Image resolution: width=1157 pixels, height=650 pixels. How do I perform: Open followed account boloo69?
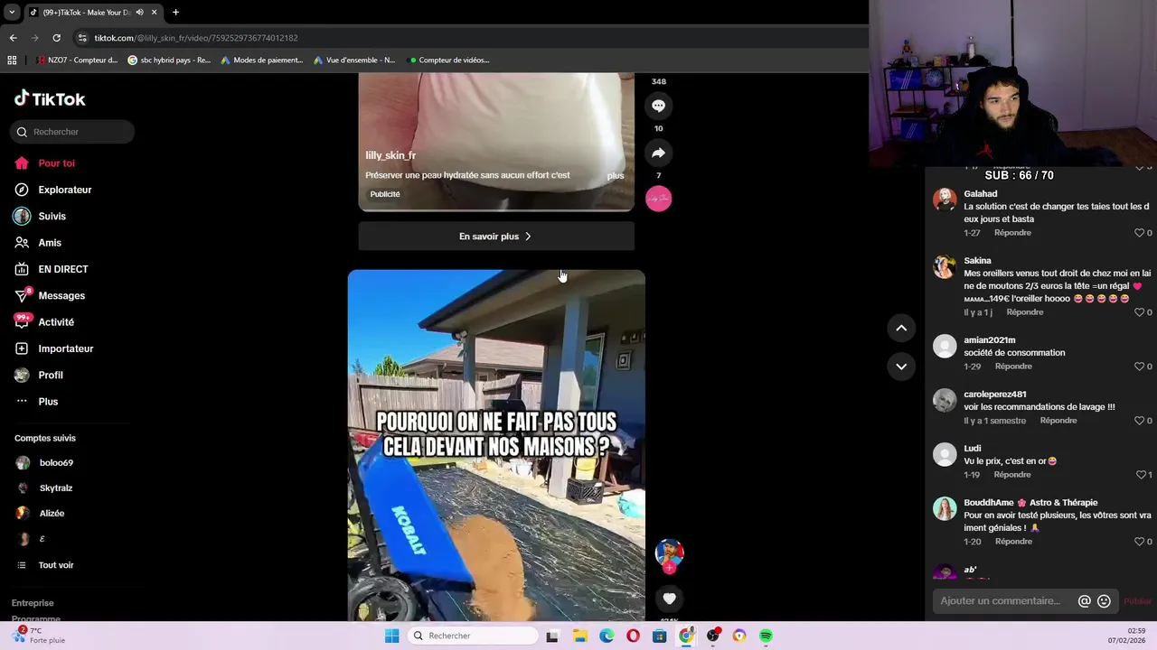pos(56,463)
